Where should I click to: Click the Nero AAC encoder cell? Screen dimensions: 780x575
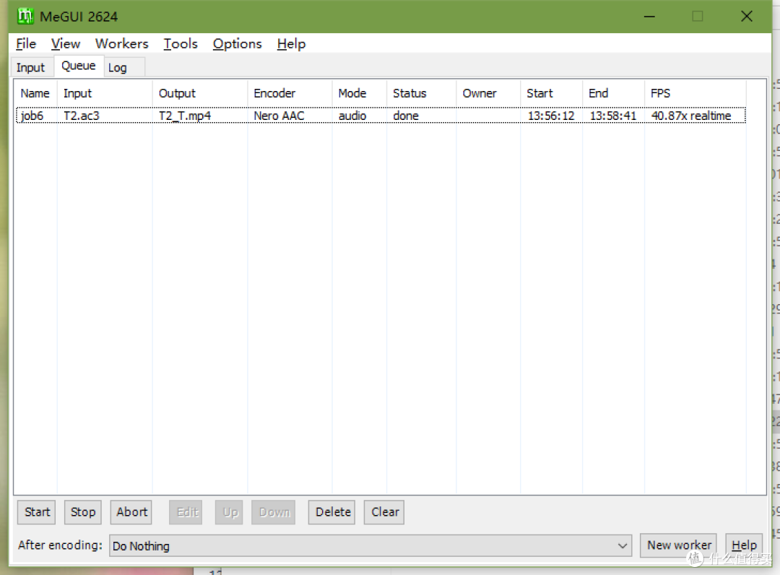(279, 116)
